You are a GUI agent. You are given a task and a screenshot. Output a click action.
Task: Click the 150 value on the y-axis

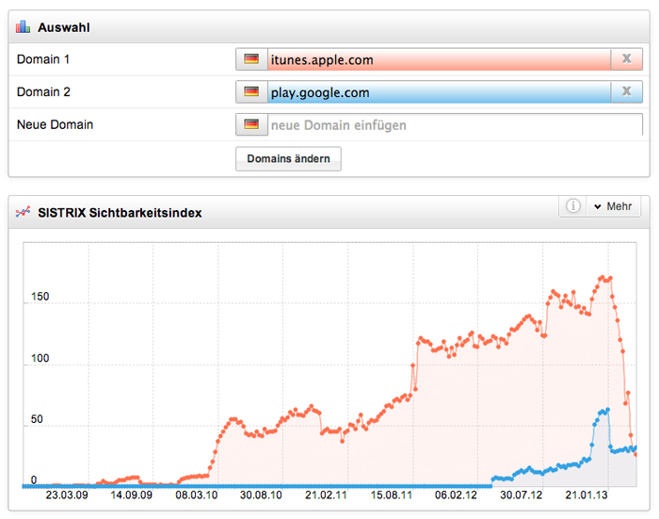click(x=39, y=299)
